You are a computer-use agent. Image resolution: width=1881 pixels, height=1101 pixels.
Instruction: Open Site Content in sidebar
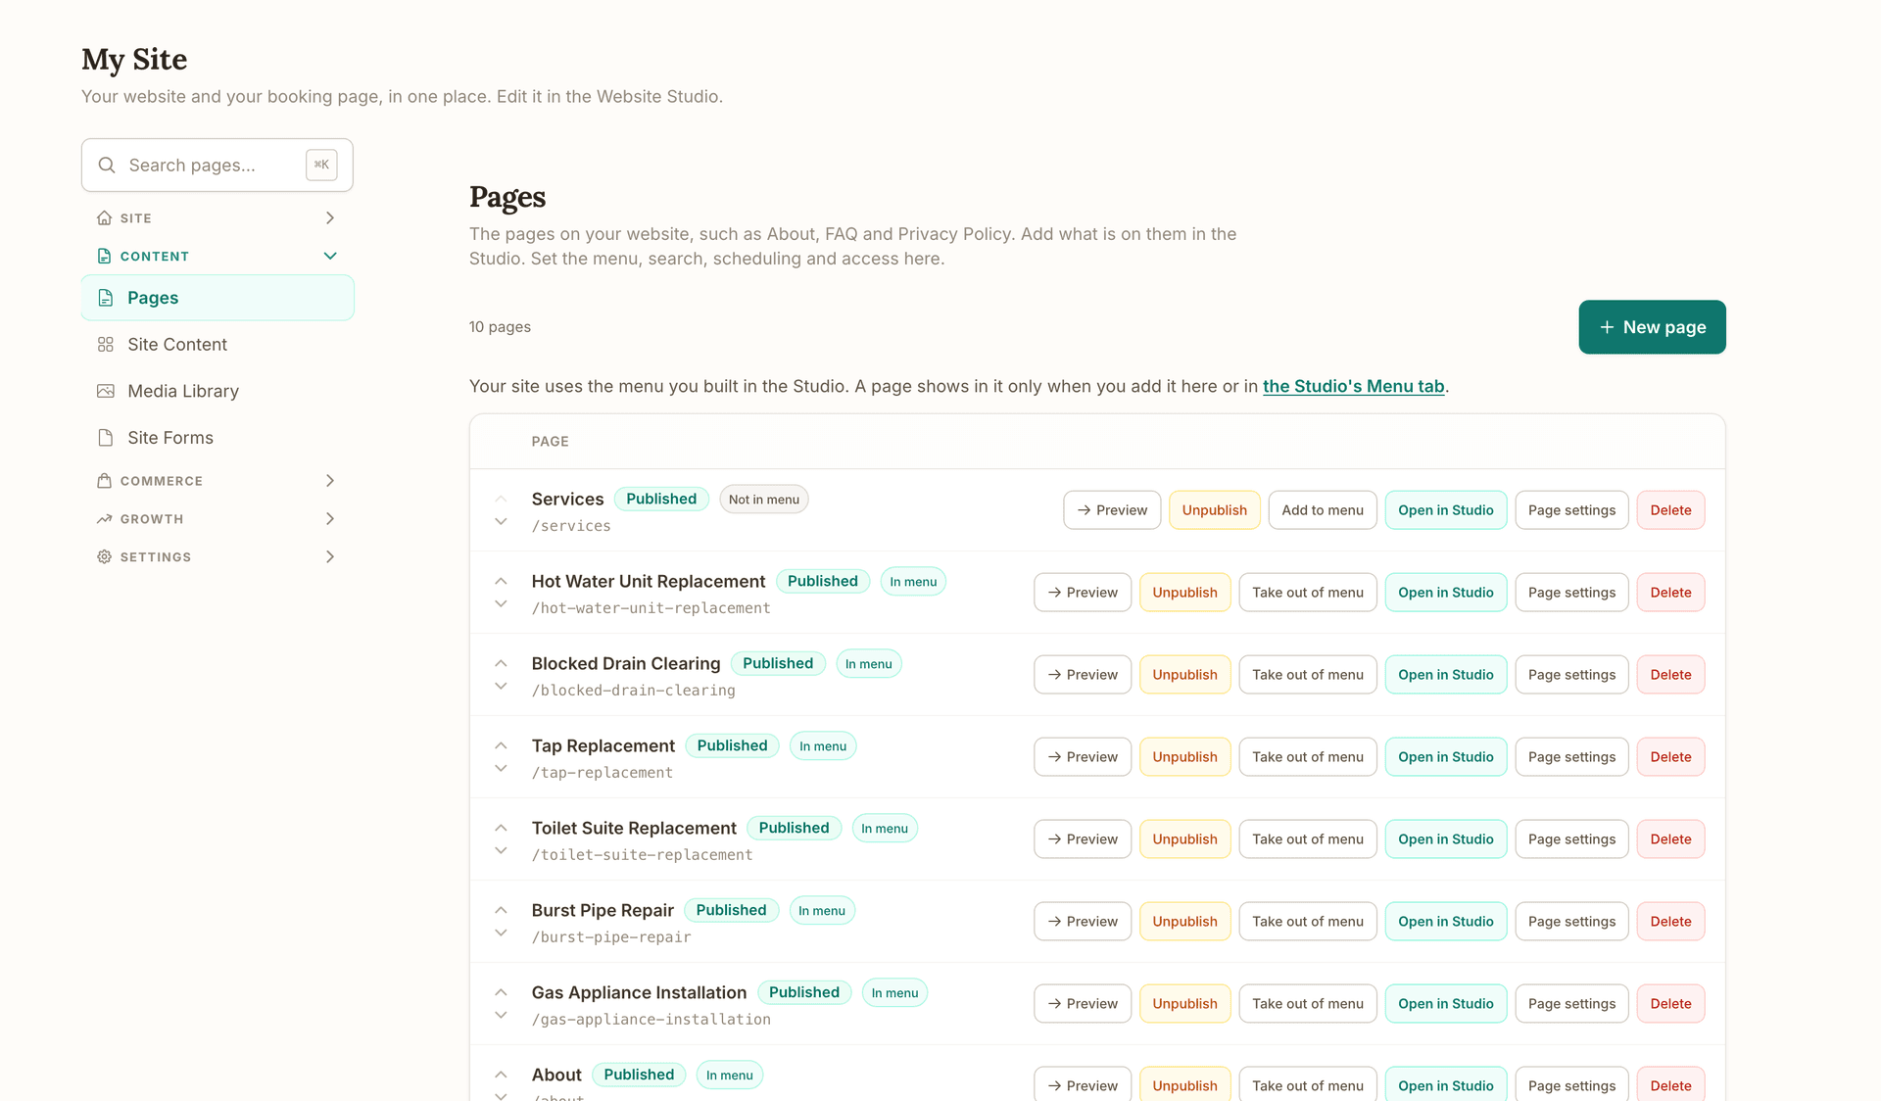click(x=217, y=344)
